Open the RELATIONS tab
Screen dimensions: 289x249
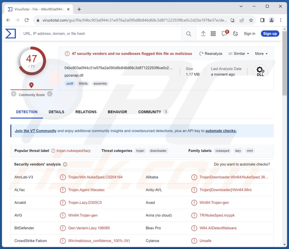(86, 112)
